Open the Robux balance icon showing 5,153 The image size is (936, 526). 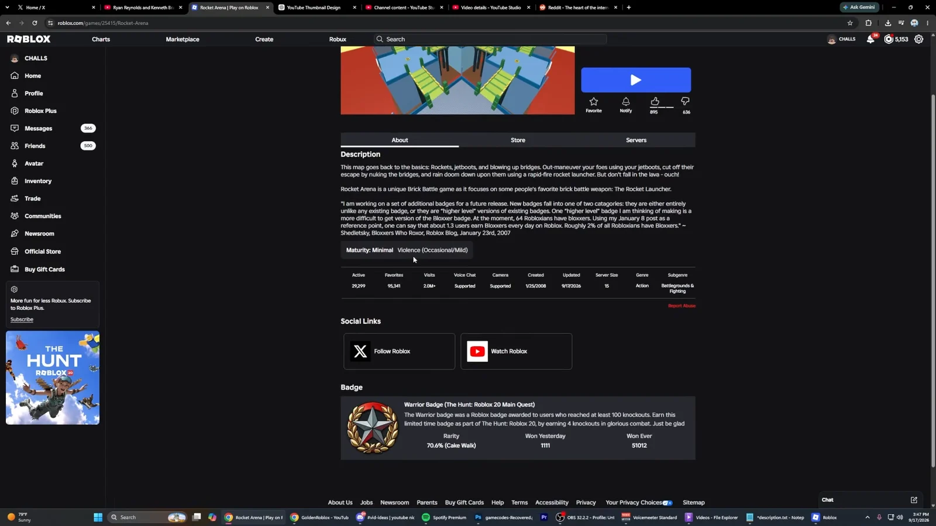pyautogui.click(x=889, y=39)
